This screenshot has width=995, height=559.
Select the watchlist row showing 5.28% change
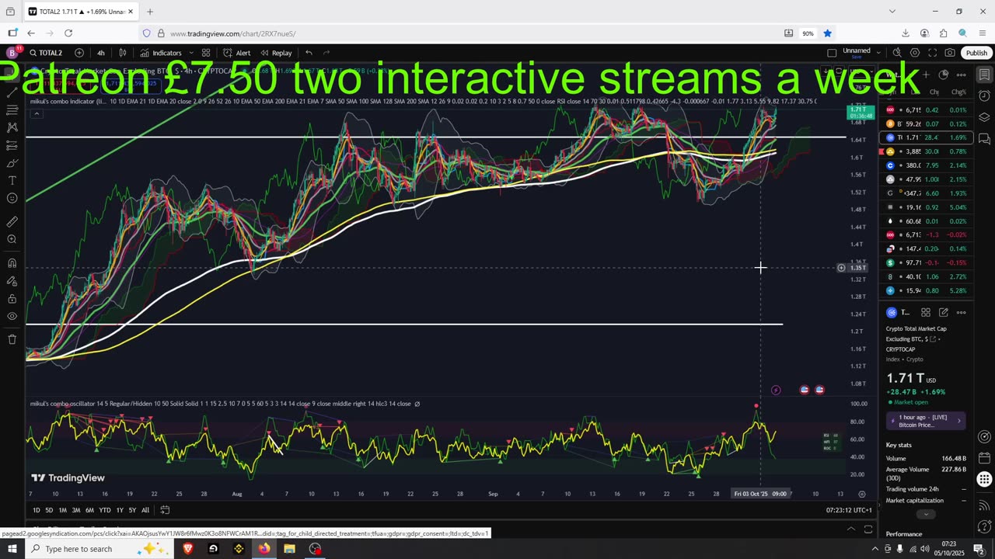(927, 290)
